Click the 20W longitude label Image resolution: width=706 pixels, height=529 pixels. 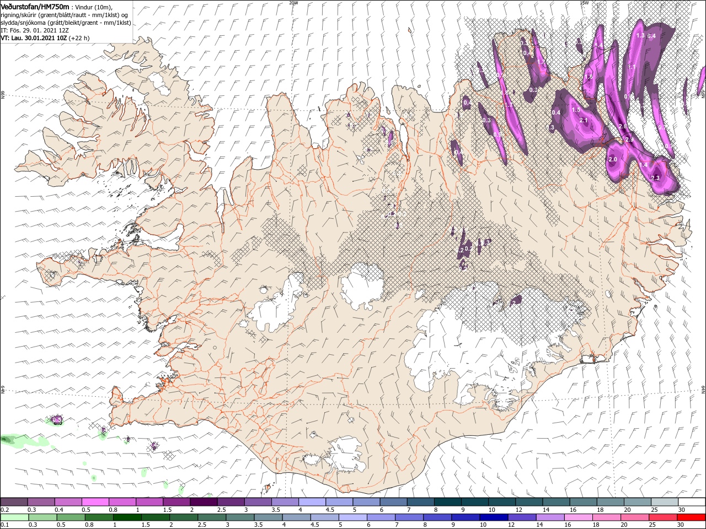coord(293,3)
